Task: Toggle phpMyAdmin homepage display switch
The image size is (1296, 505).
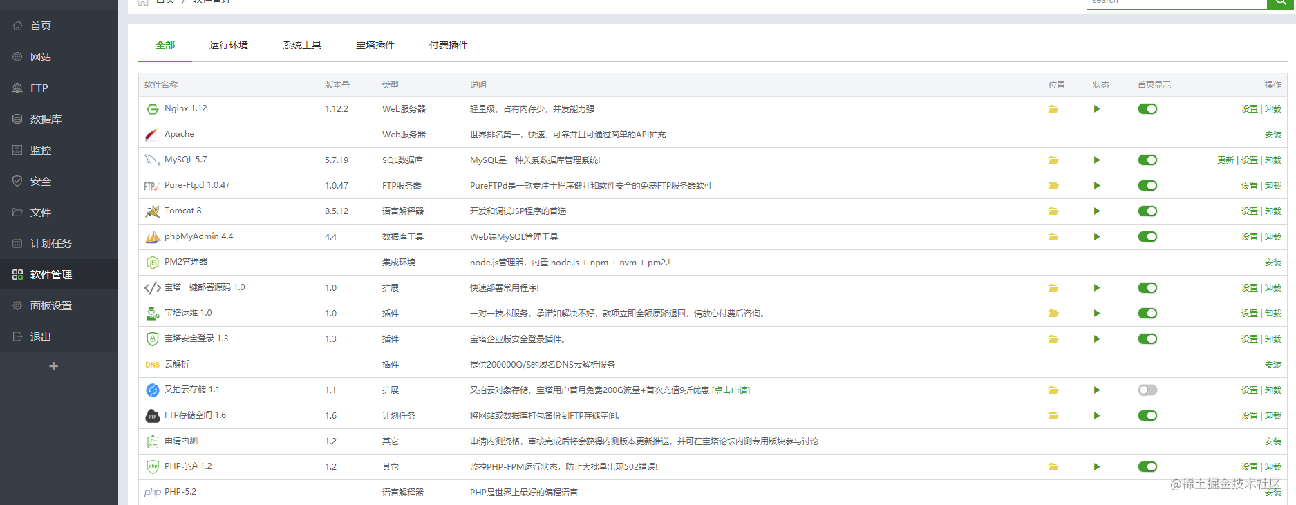Action: [x=1147, y=237]
